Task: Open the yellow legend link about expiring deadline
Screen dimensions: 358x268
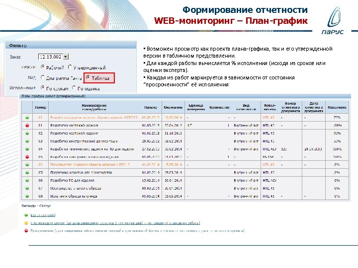Action: pos(115,223)
